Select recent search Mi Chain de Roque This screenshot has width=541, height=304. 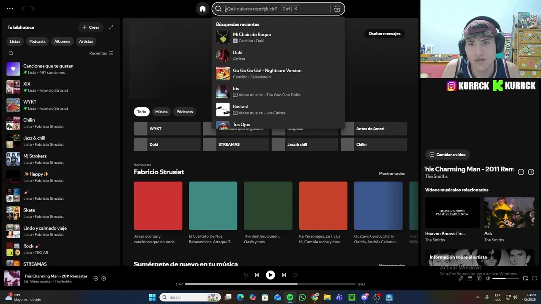coord(278,37)
